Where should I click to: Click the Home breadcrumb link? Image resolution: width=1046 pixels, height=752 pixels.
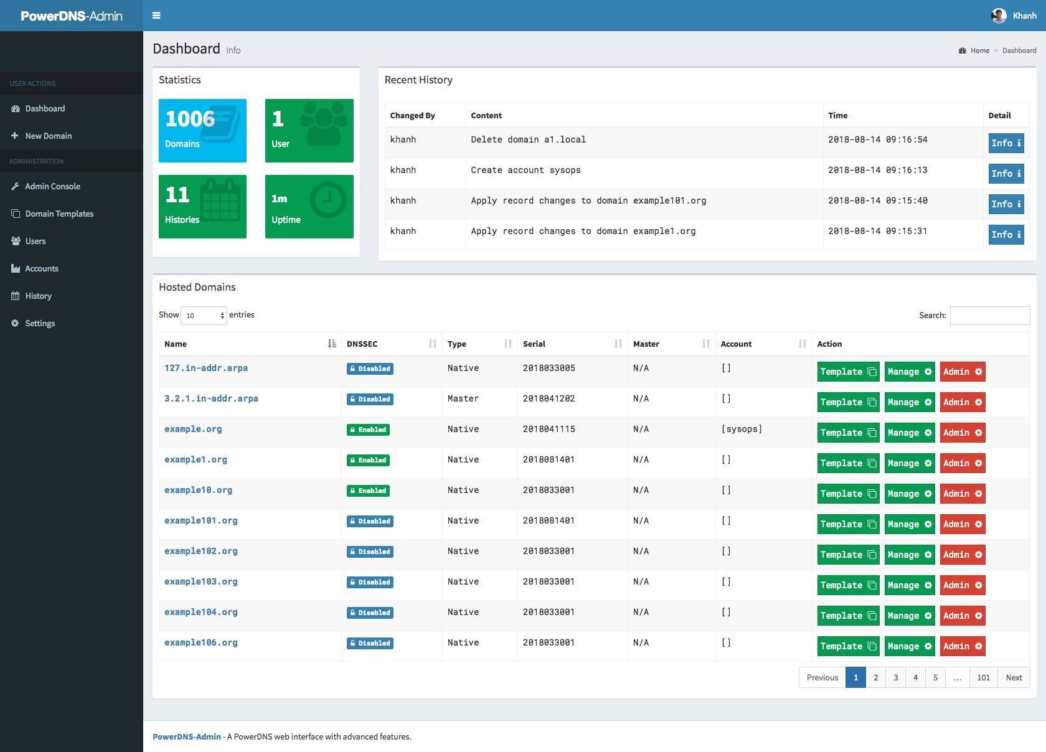979,50
